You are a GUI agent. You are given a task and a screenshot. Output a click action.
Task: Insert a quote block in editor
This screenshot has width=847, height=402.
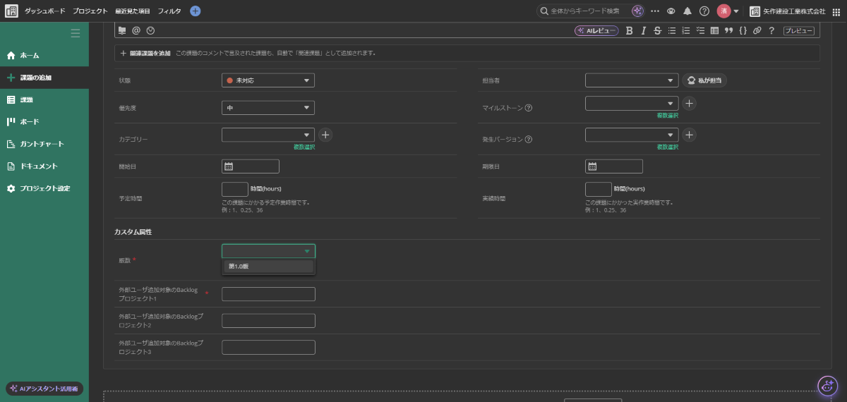click(x=728, y=30)
